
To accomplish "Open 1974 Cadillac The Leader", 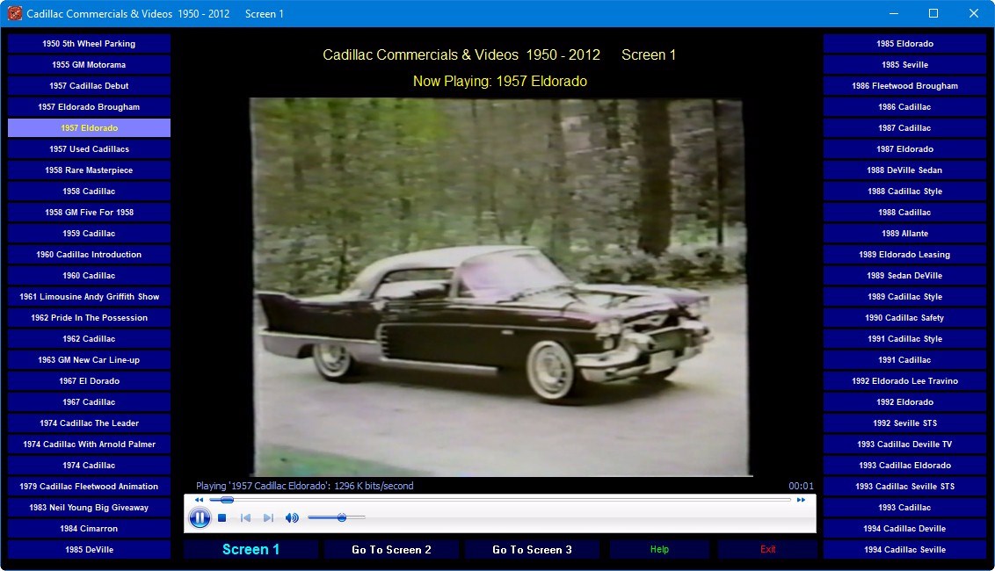I will (89, 423).
